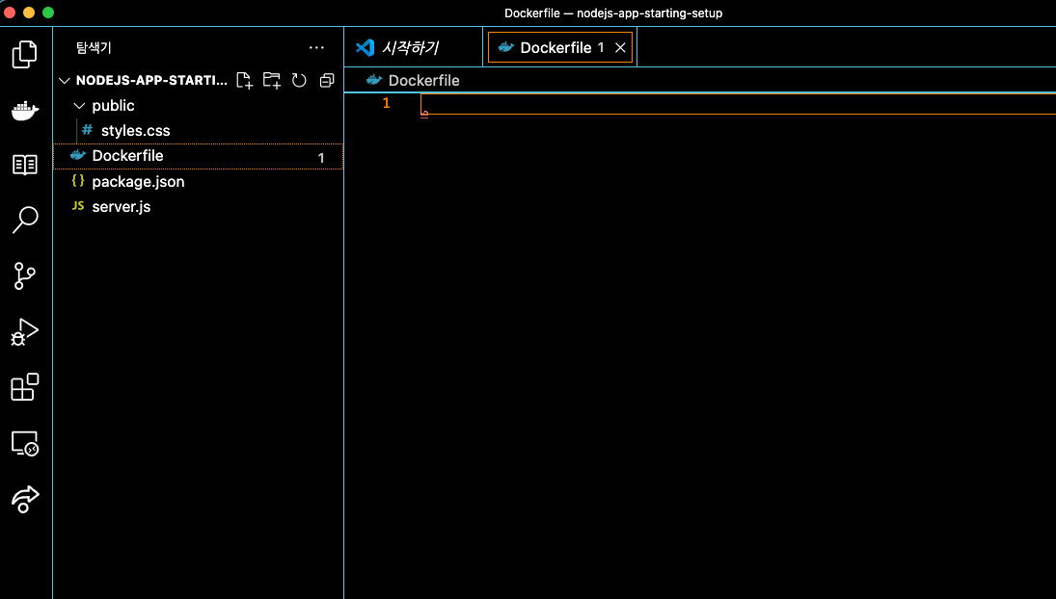Create a new folder in the project
The height and width of the screenshot is (599, 1056).
click(x=271, y=81)
